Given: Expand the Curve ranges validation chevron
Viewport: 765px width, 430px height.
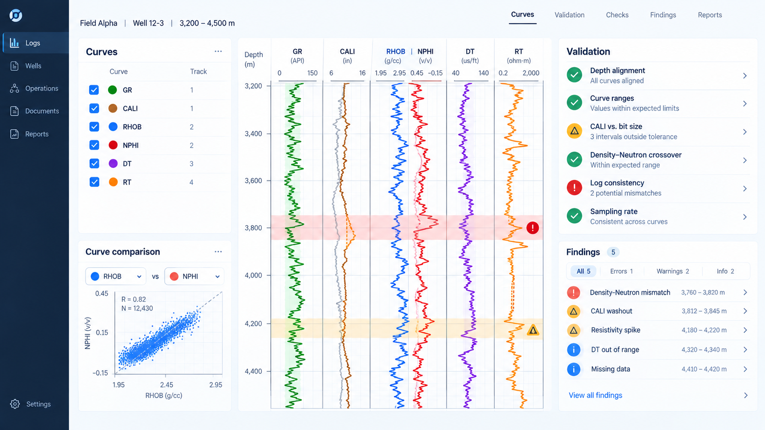Looking at the screenshot, I should click(745, 104).
